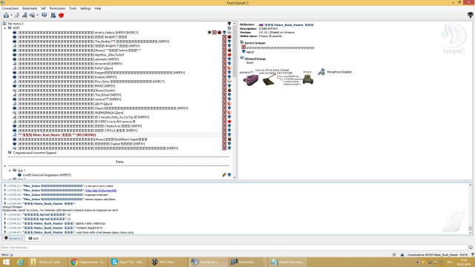The width and height of the screenshot is (475, 267).
Task: Click the green tank image with barrel
Action: pos(269,79)
